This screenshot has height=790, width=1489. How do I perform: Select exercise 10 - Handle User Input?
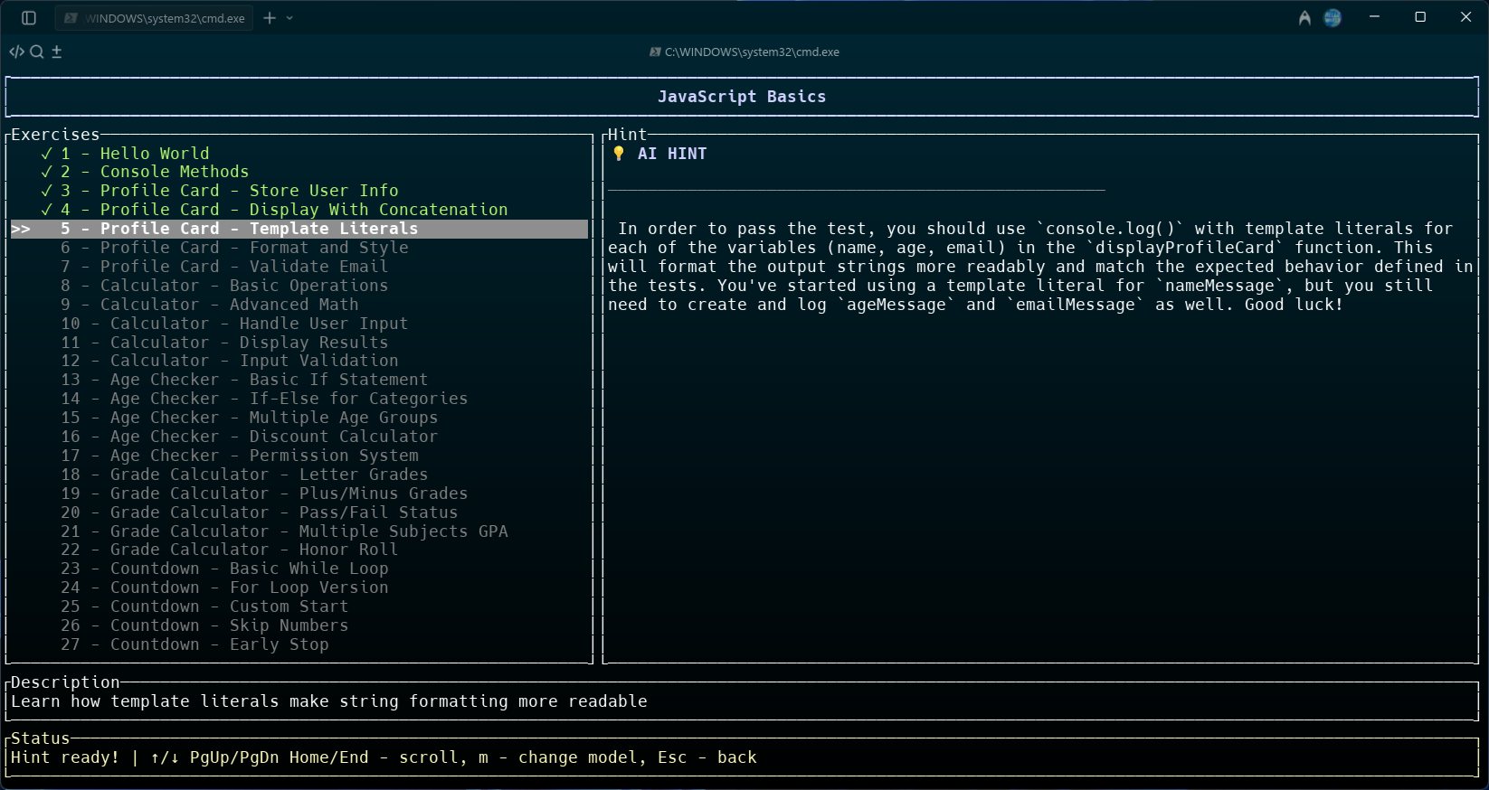299,324
